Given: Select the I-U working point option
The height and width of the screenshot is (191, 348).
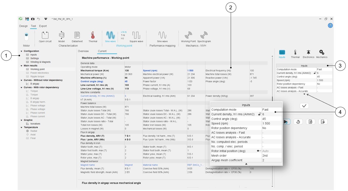Looking at the screenshot, I should click(x=123, y=38).
